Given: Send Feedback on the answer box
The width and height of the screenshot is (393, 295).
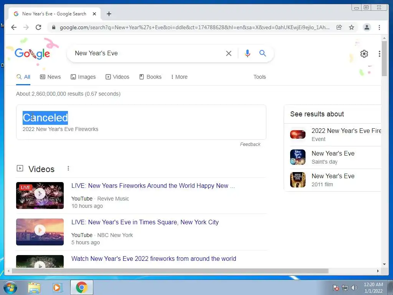Looking at the screenshot, I should (x=250, y=144).
